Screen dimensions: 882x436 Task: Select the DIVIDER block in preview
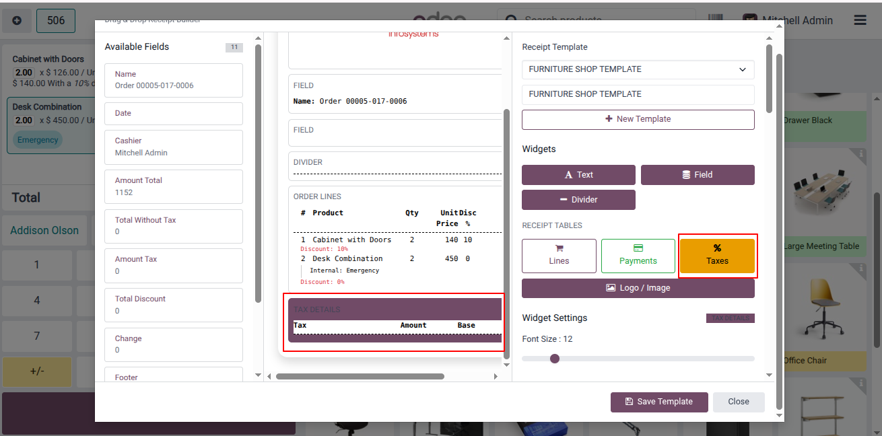[395, 166]
